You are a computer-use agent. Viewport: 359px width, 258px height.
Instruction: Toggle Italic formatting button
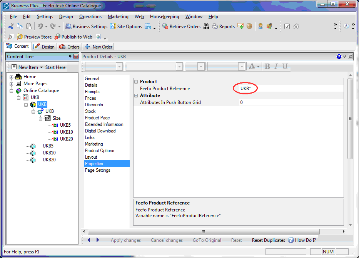point(276,67)
